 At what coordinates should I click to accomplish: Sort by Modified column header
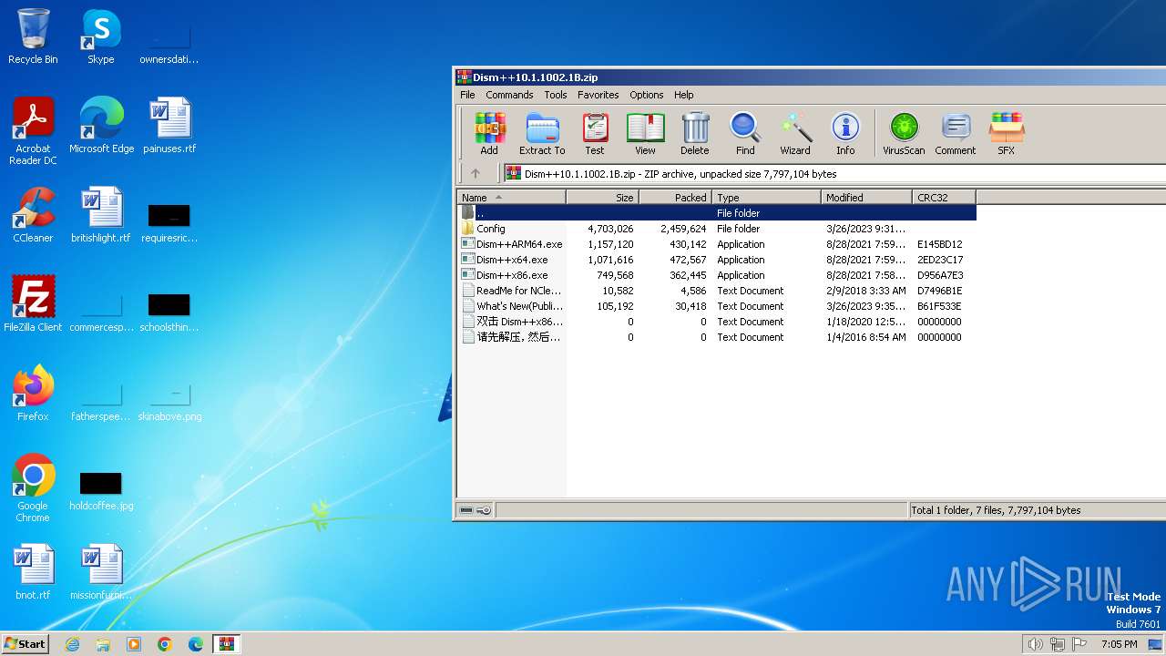[x=866, y=197]
